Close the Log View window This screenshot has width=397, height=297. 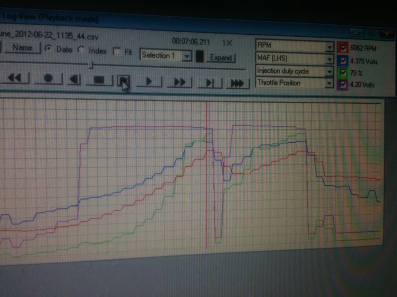(387, 34)
